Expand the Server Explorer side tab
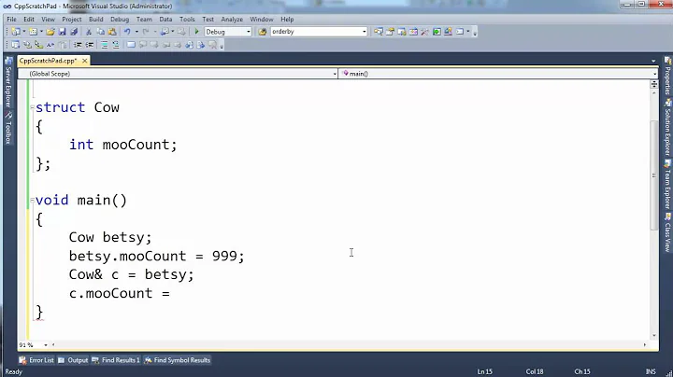This screenshot has height=377, width=673. point(7,83)
